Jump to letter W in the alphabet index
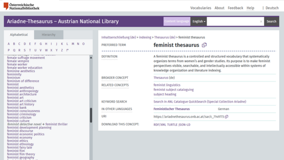The image size is (284, 160). point(46,50)
